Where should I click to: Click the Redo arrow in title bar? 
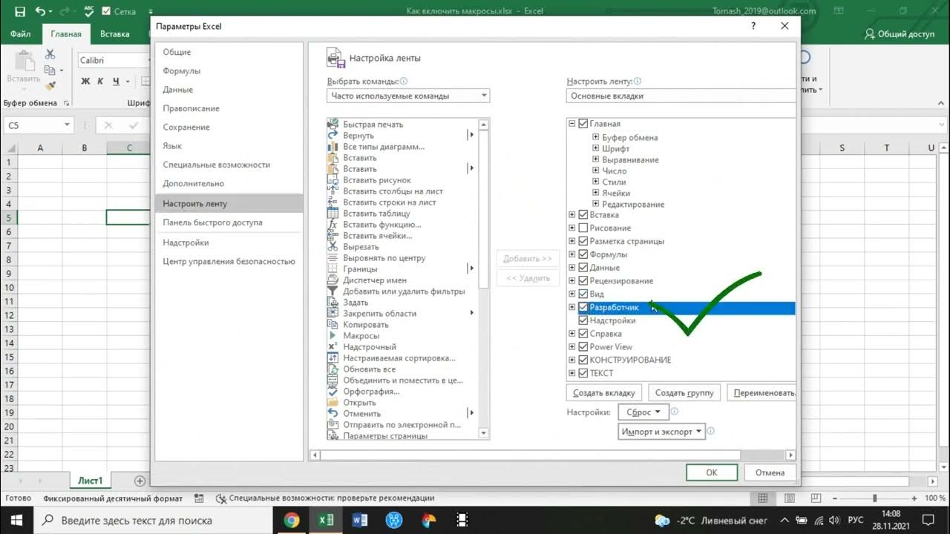[x=65, y=11]
